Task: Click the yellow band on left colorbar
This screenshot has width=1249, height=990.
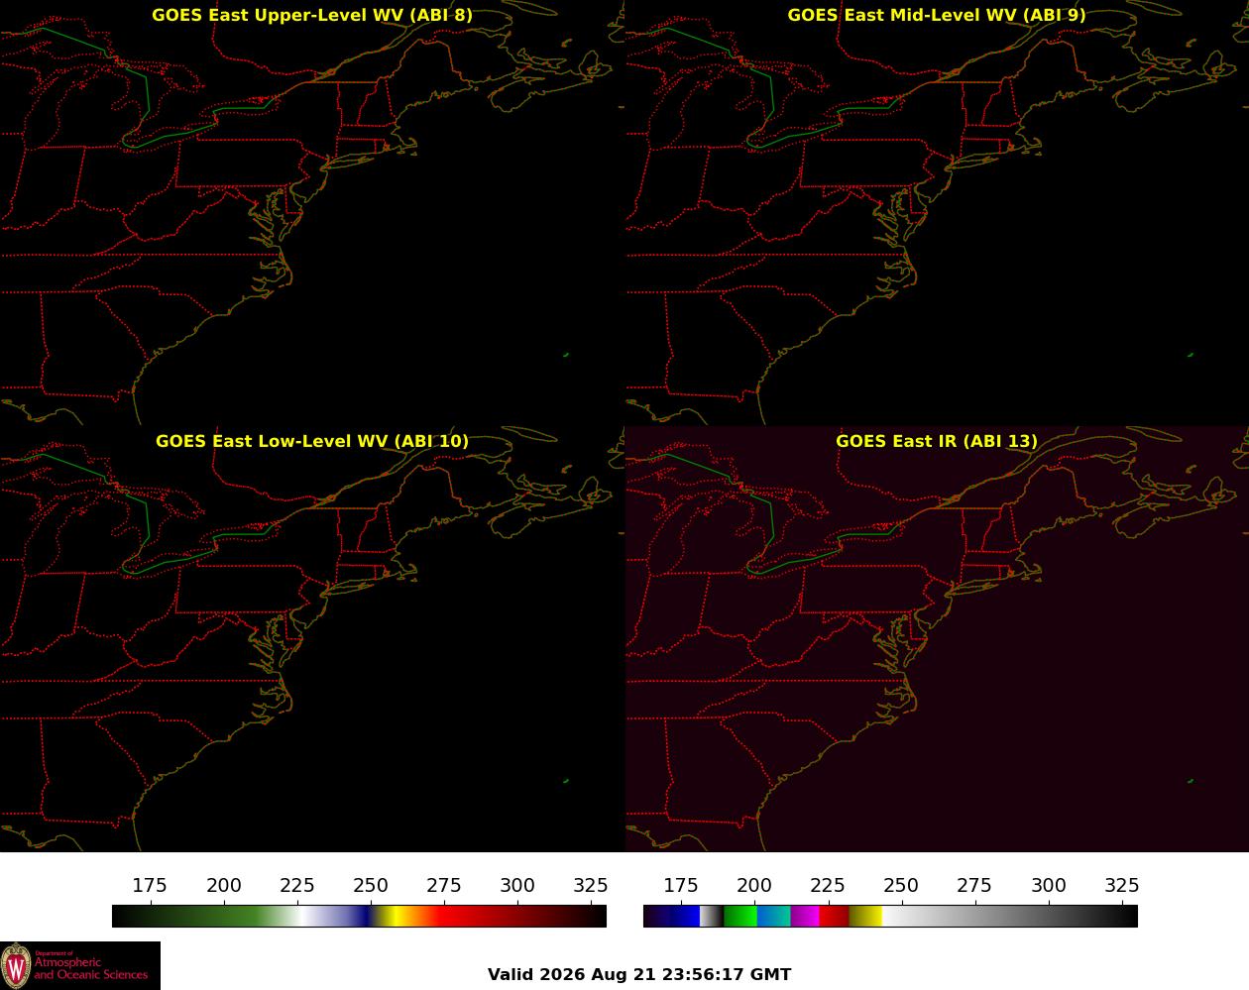Action: pyautogui.click(x=394, y=917)
